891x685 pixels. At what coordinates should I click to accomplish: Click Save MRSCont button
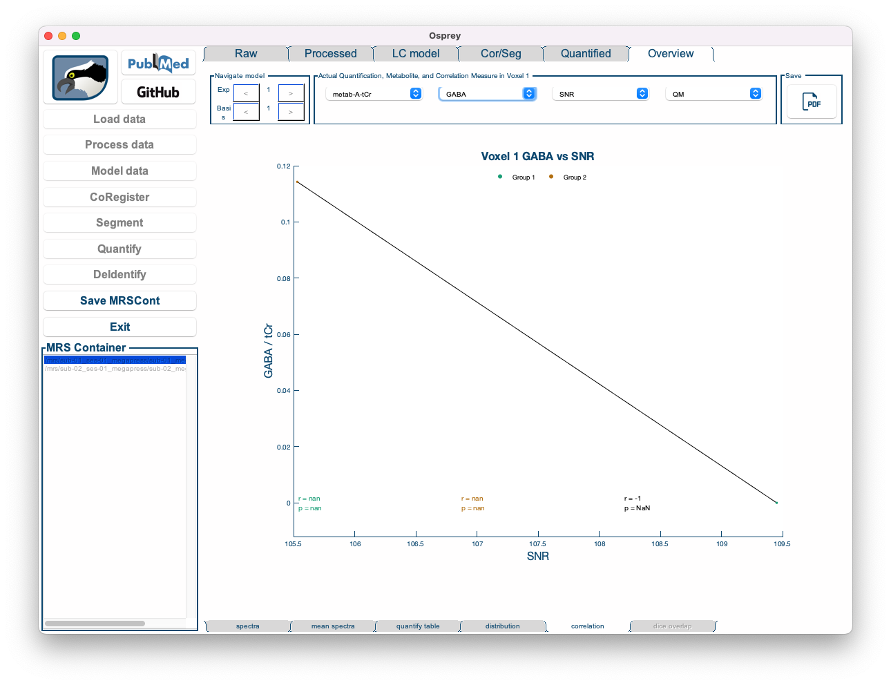[119, 300]
